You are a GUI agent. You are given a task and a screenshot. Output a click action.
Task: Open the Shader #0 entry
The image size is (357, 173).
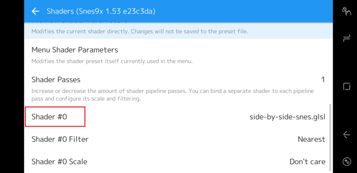coord(178,117)
